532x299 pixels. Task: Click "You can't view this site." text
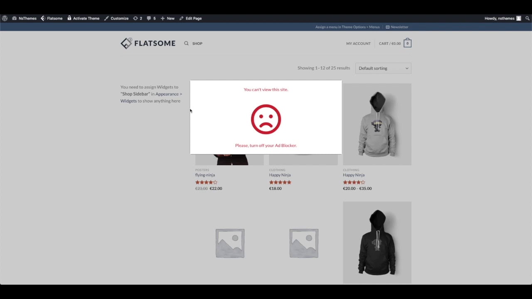[266, 89]
